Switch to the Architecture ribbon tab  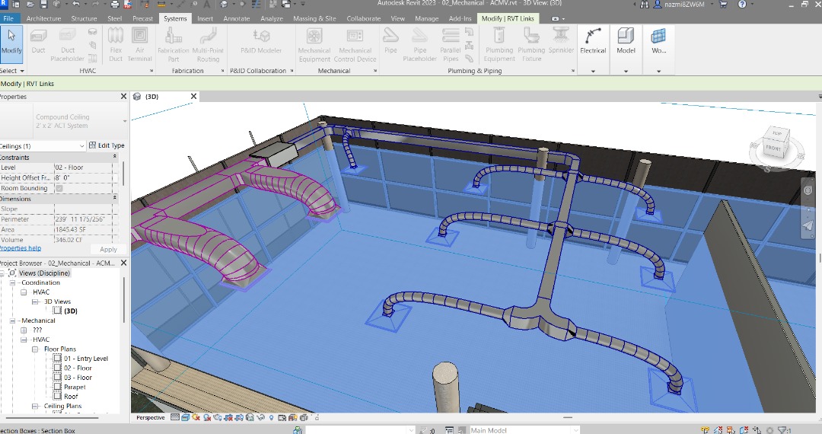(43, 18)
